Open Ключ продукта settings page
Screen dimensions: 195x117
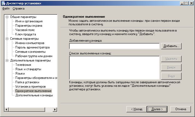tap(26, 34)
